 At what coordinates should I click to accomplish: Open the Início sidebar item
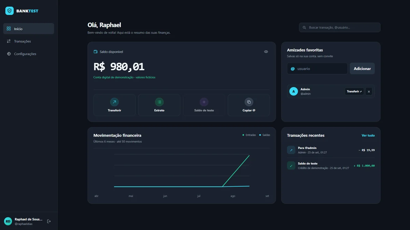click(29, 29)
